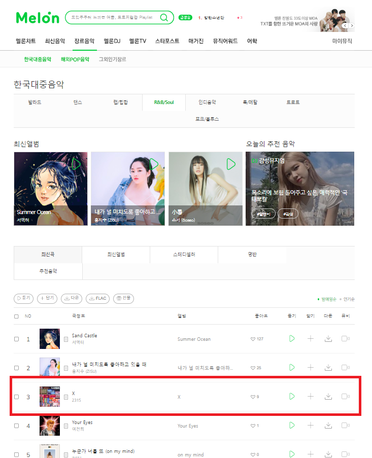Viewport: 372px width, 458px height.
Task: Open music video icon for Sand Castle
Action: coord(345,338)
